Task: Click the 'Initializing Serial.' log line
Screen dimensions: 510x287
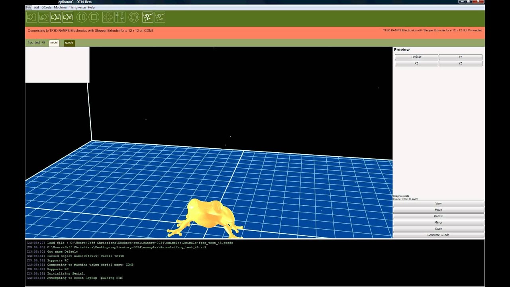Action: (x=56, y=273)
